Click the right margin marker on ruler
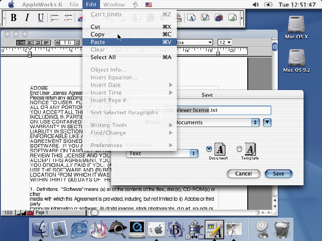 point(218,53)
